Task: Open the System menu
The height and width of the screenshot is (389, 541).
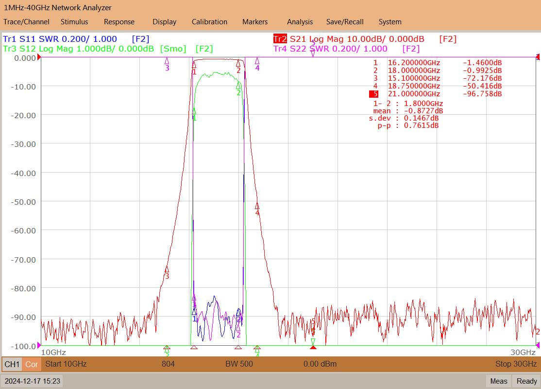Action: tap(390, 22)
